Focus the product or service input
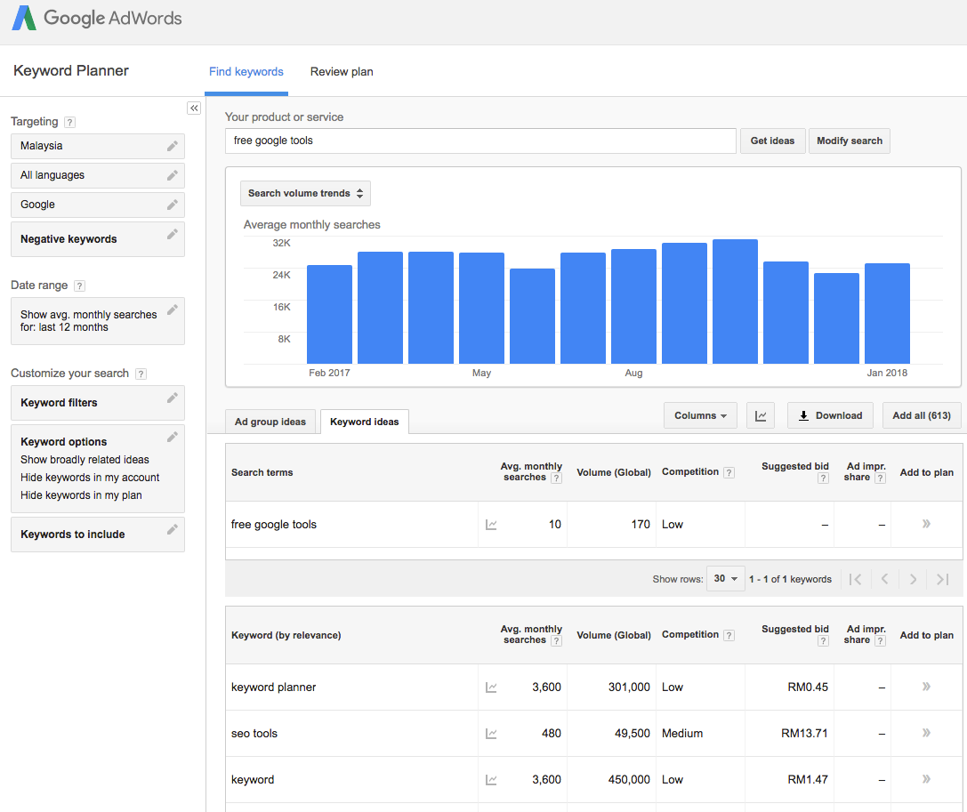967x812 pixels. 480,141
